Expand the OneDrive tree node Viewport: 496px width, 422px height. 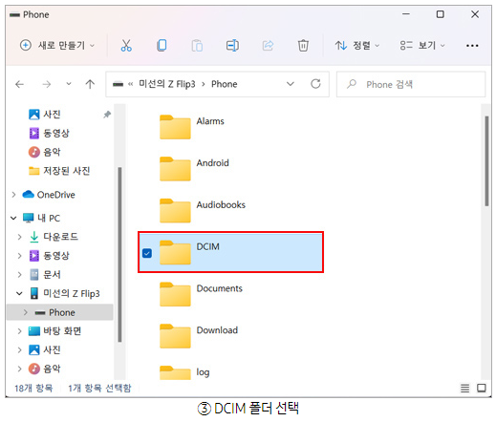point(13,195)
